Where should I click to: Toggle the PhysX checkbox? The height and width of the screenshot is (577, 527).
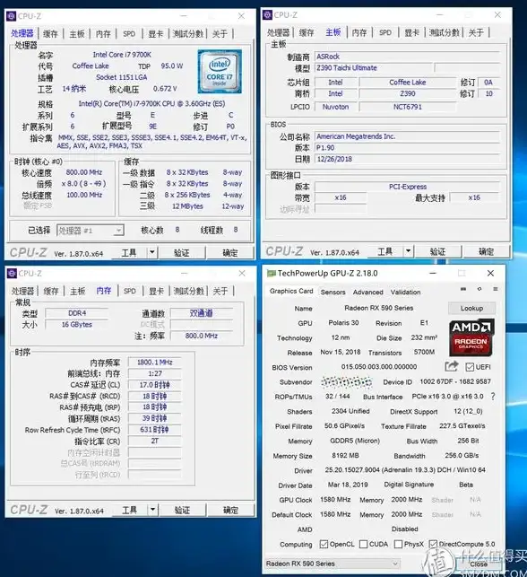(x=398, y=544)
